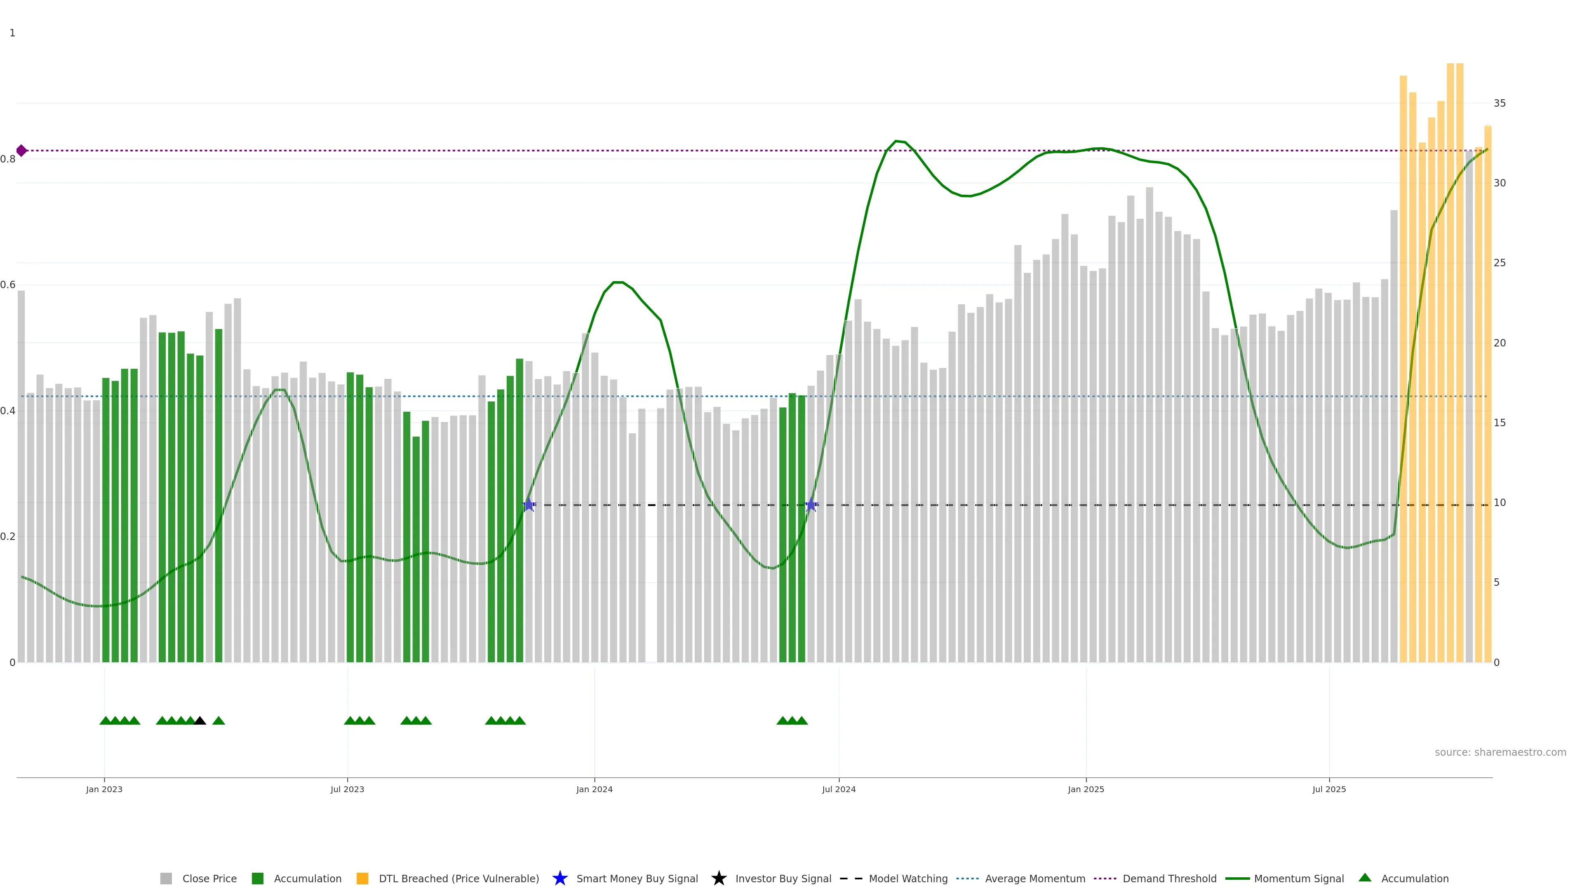This screenshot has width=1587, height=893.
Task: Click the green Accumulation legend square
Action: pos(257,878)
